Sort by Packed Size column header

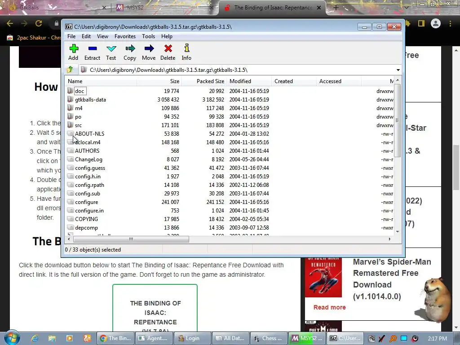tap(204, 81)
